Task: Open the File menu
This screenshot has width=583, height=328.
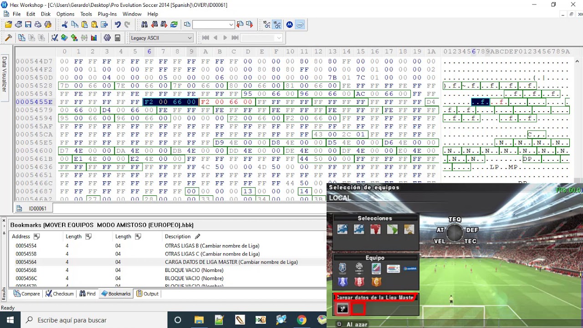Action: [x=16, y=14]
